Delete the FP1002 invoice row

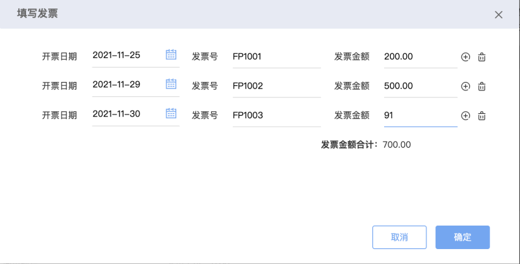point(482,86)
